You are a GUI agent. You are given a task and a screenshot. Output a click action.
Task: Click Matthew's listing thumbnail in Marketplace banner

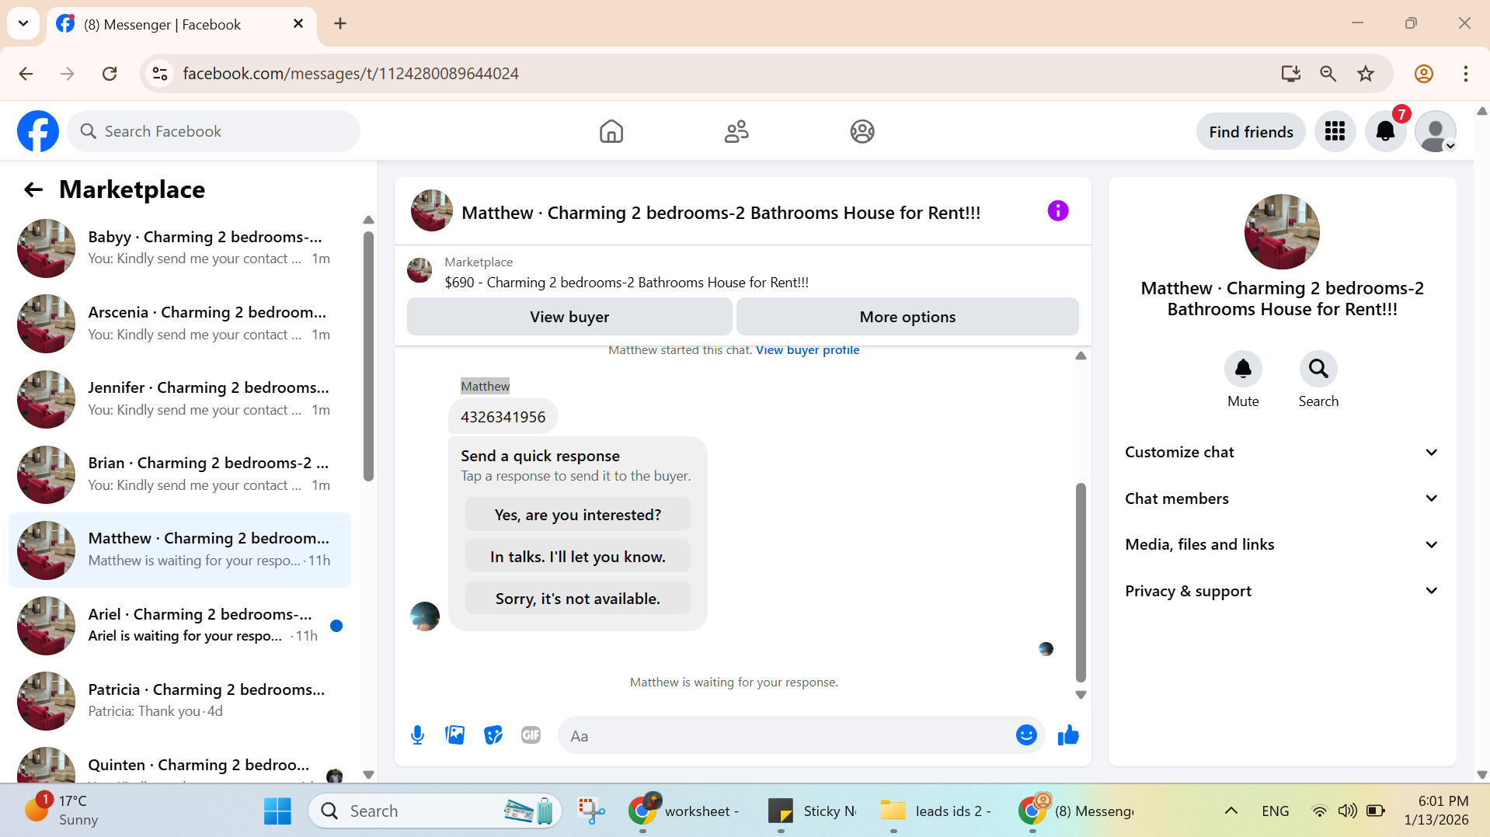click(x=419, y=270)
